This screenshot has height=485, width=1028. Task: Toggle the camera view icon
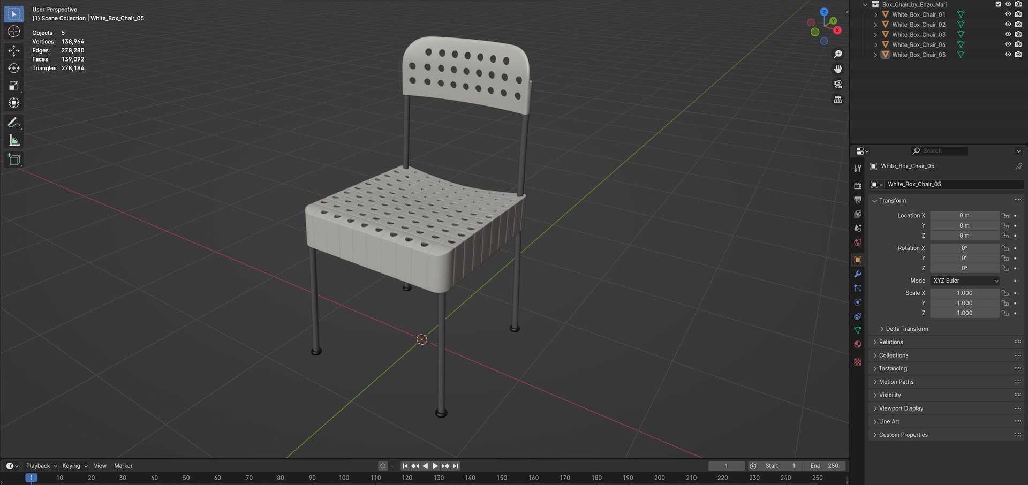pos(838,84)
